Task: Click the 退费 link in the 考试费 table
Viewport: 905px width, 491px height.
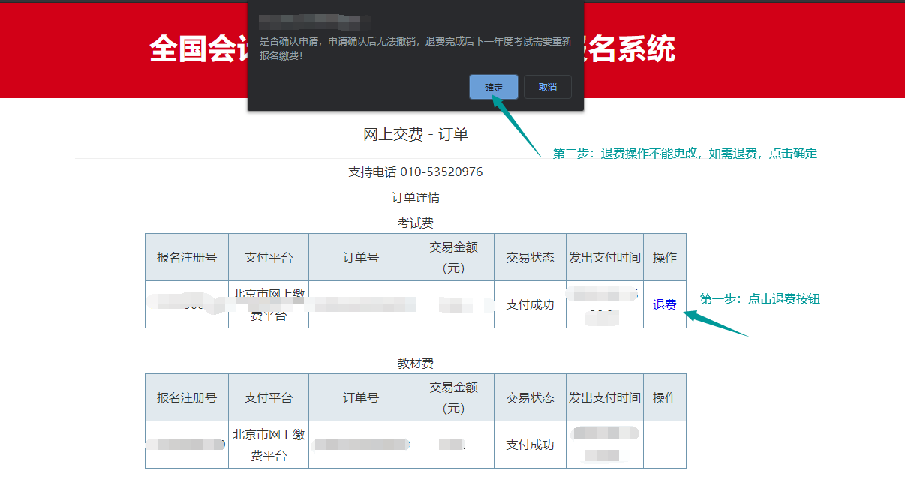Action: (664, 304)
